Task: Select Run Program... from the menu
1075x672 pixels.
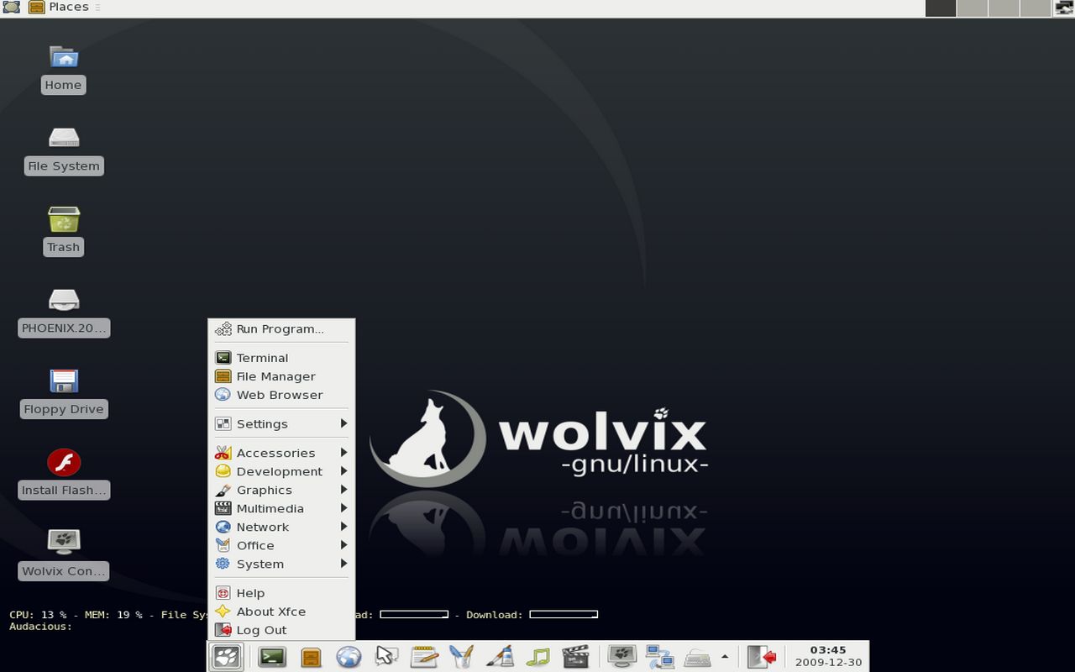Action: pos(279,329)
